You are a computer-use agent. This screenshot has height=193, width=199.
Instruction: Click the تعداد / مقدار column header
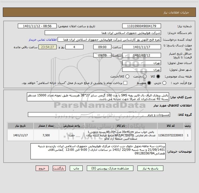(x=46, y=126)
